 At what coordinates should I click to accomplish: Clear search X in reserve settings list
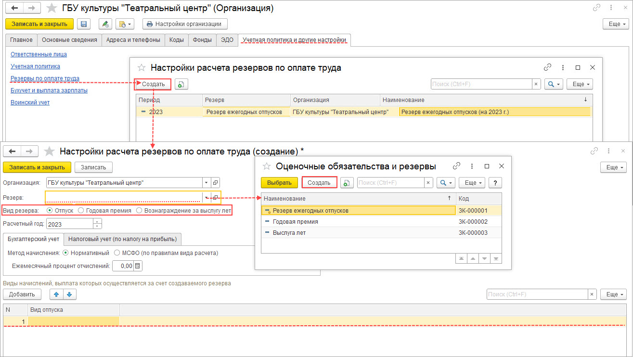coord(536,84)
